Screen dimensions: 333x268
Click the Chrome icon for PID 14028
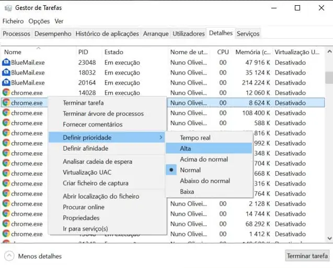click(x=6, y=93)
